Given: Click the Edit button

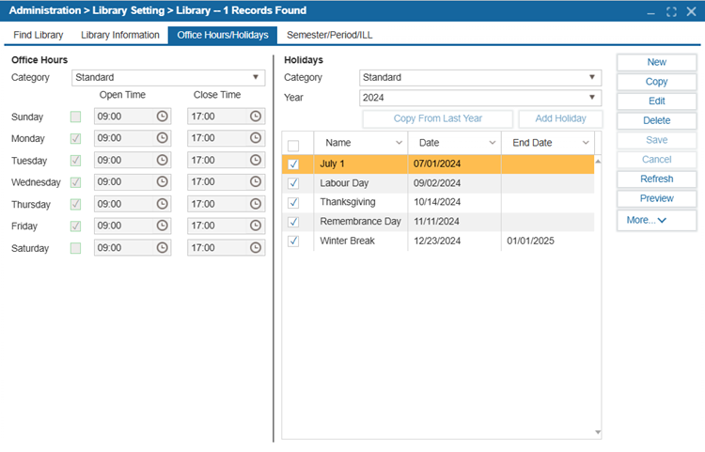Looking at the screenshot, I should pos(656,101).
